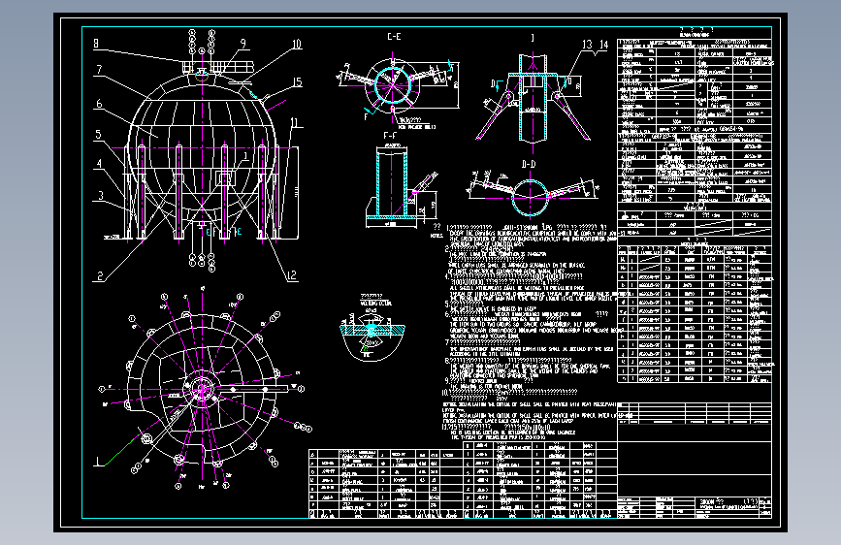Click the green leader line labeled I
841x545 pixels.
pyautogui.click(x=119, y=452)
